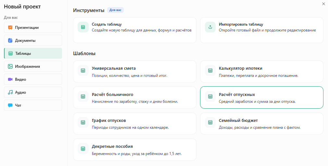Click the table icon of Универсальная смета
328x166 pixels.
(x=83, y=70)
